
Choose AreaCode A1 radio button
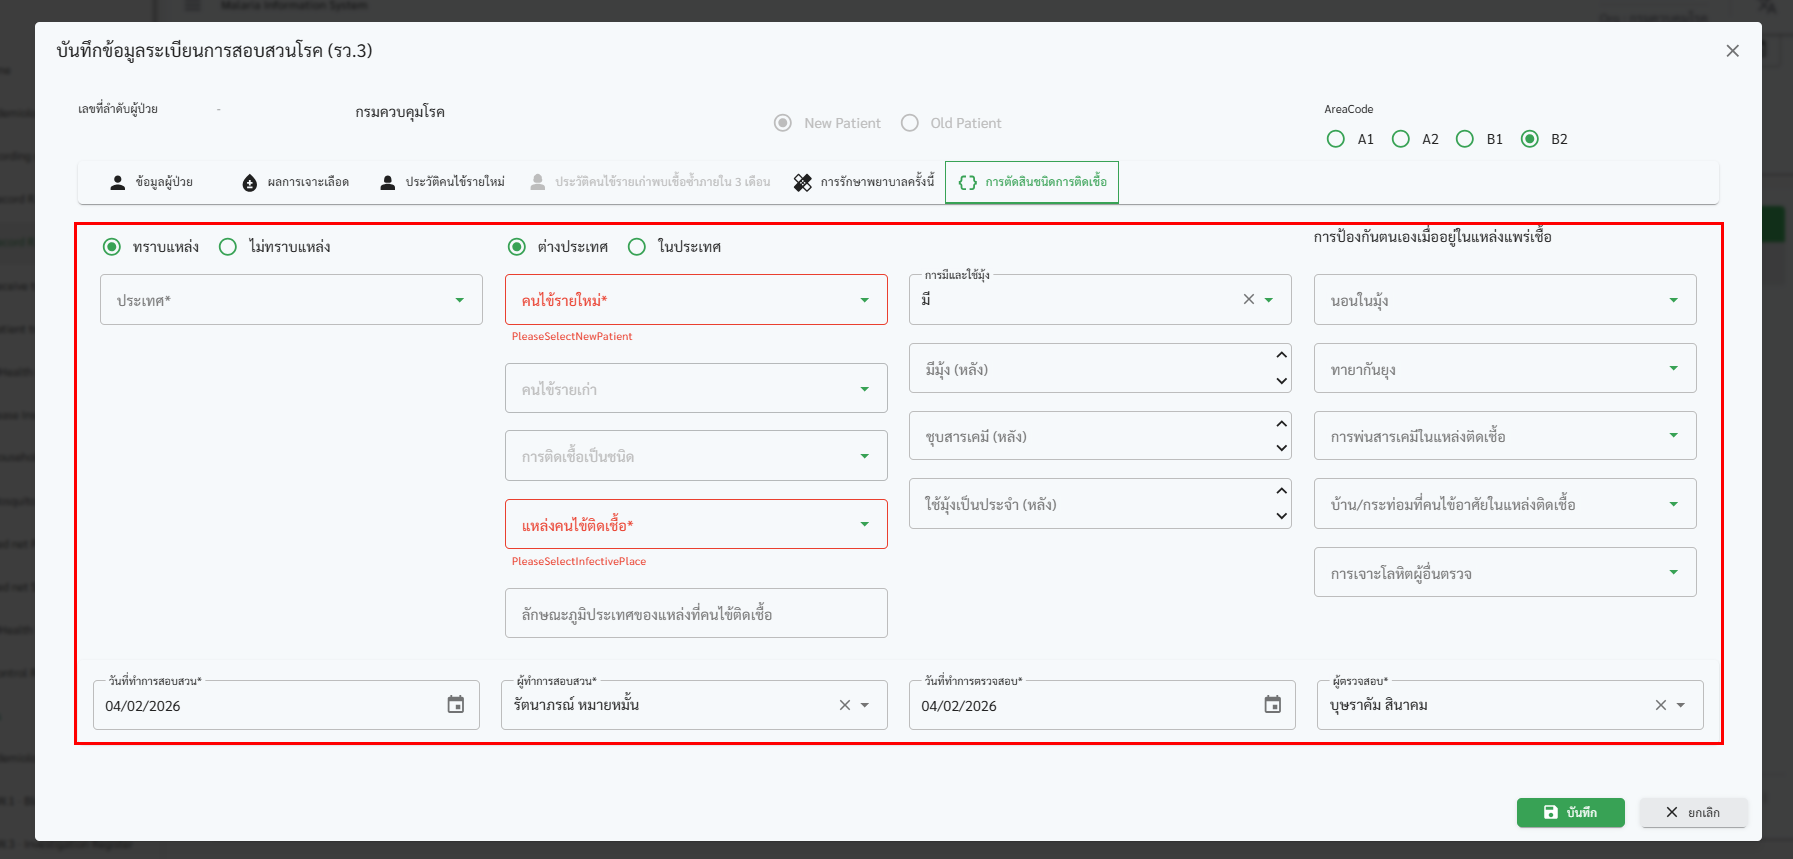(1336, 139)
